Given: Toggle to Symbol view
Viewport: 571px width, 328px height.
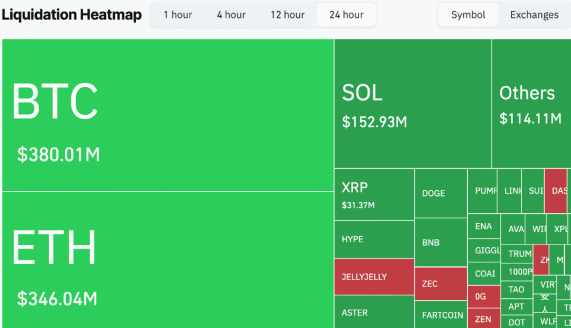Looking at the screenshot, I should click(x=468, y=14).
